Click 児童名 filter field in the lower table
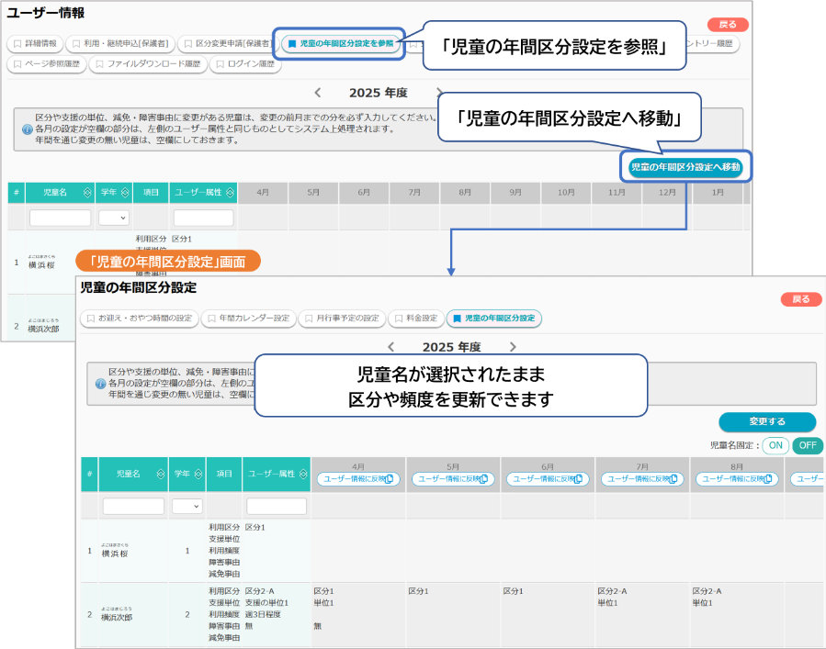Screen dimensions: 826x649 [133, 506]
